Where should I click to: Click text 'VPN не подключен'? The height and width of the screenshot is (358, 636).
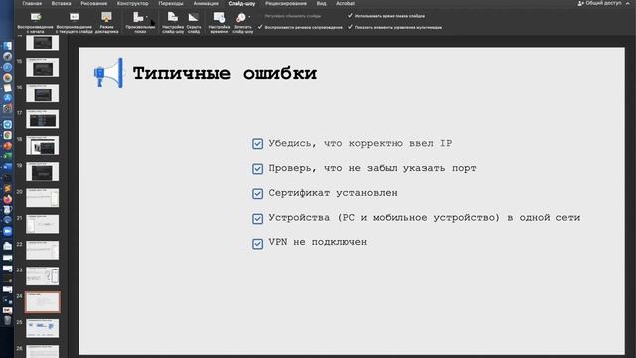point(318,243)
